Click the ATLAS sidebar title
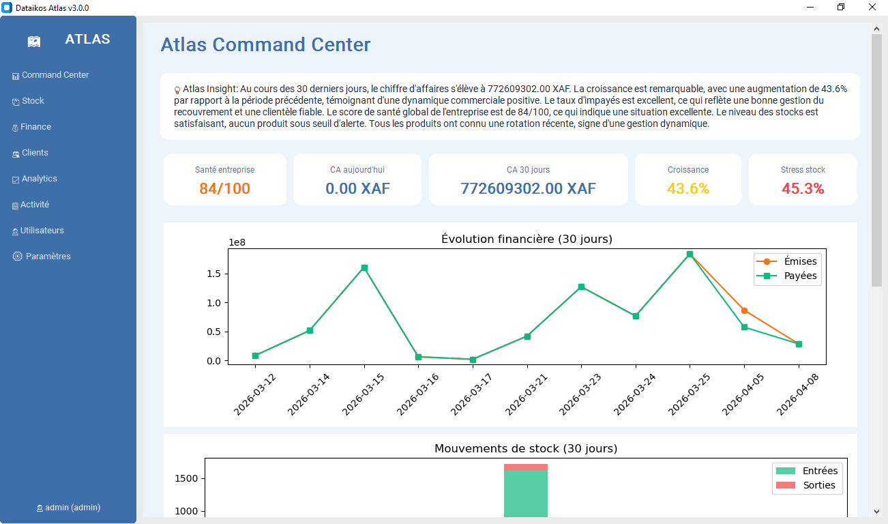Viewport: 888px width, 524px height. [x=87, y=39]
